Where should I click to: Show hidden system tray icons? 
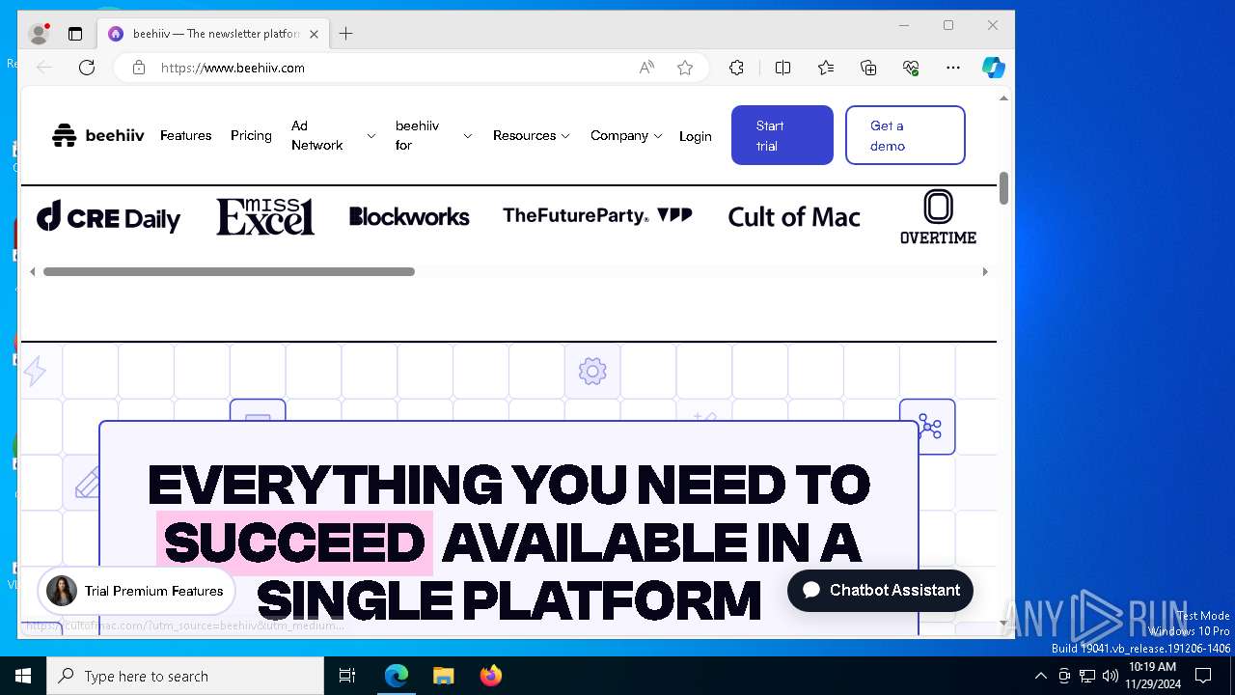coord(1040,676)
